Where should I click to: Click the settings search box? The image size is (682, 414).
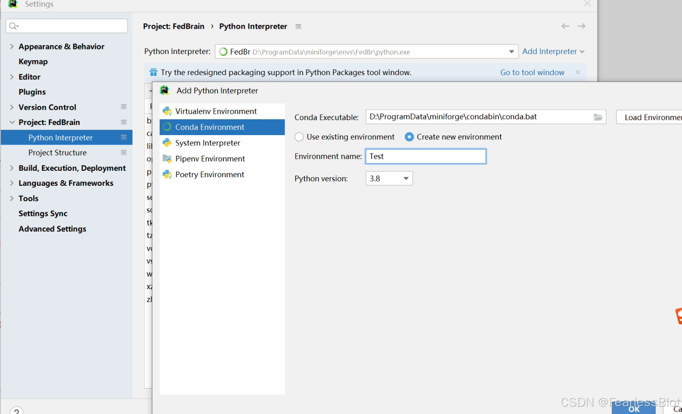tap(67, 26)
